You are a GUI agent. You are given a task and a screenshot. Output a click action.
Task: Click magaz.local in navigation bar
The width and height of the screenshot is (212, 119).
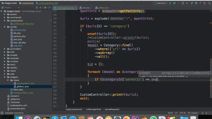(9, 3)
